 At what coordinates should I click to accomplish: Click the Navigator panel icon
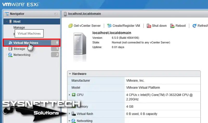pos(6,14)
